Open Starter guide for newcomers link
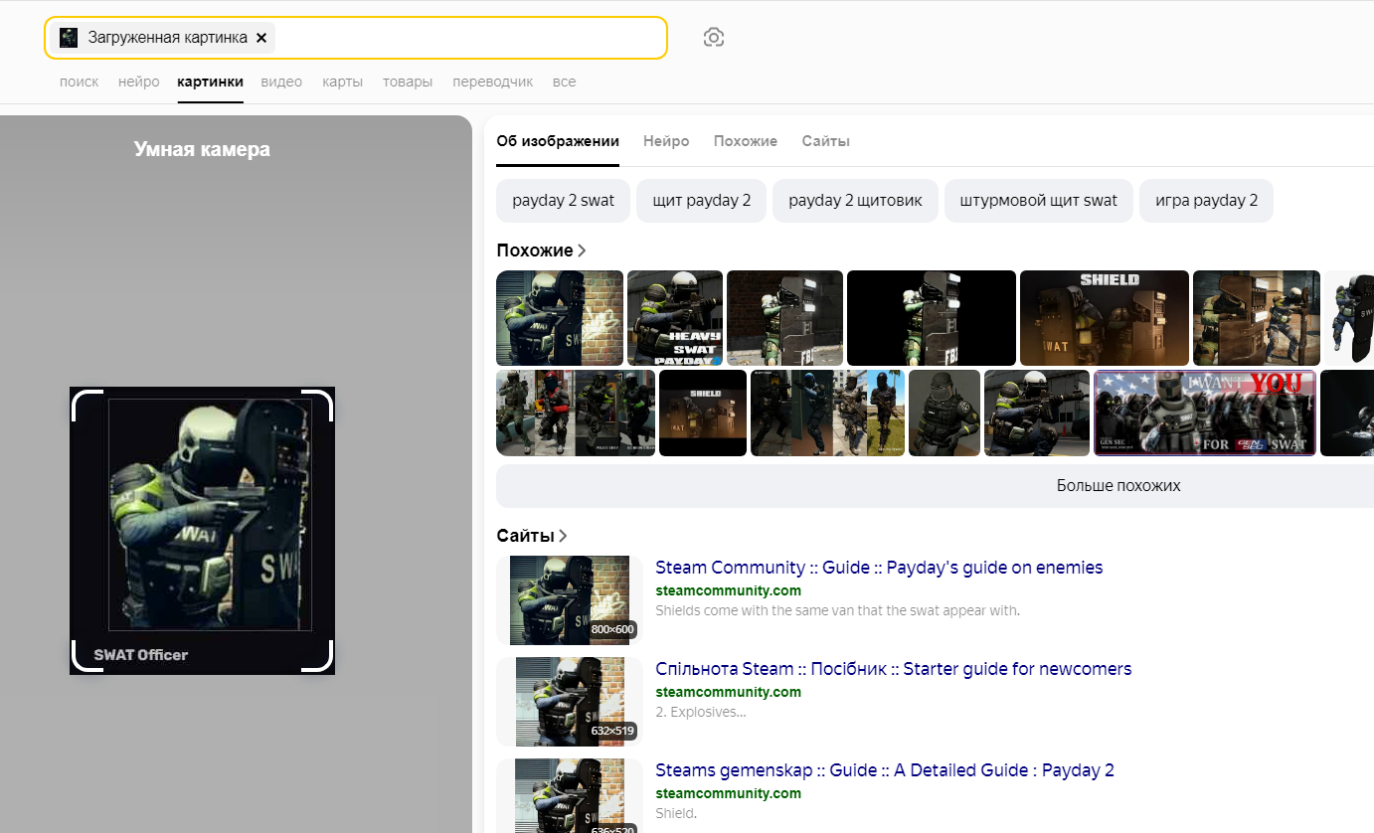Viewport: 1374px width, 833px height. tap(893, 669)
